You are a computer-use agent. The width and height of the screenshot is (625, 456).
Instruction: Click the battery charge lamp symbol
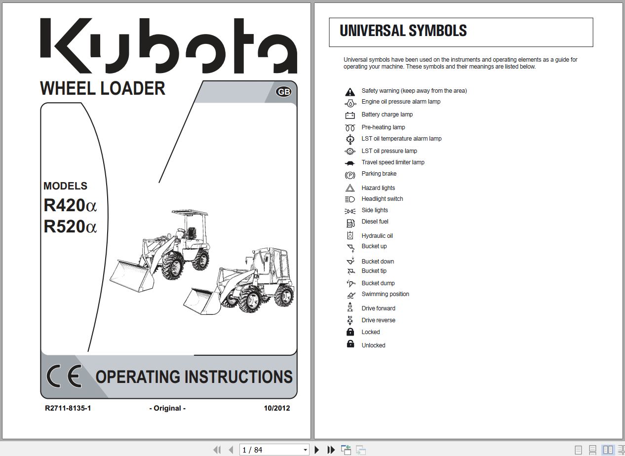pos(350,114)
